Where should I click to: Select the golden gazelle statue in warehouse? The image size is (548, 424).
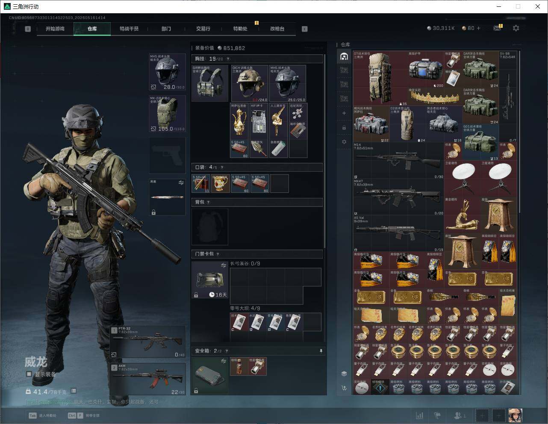point(462,215)
